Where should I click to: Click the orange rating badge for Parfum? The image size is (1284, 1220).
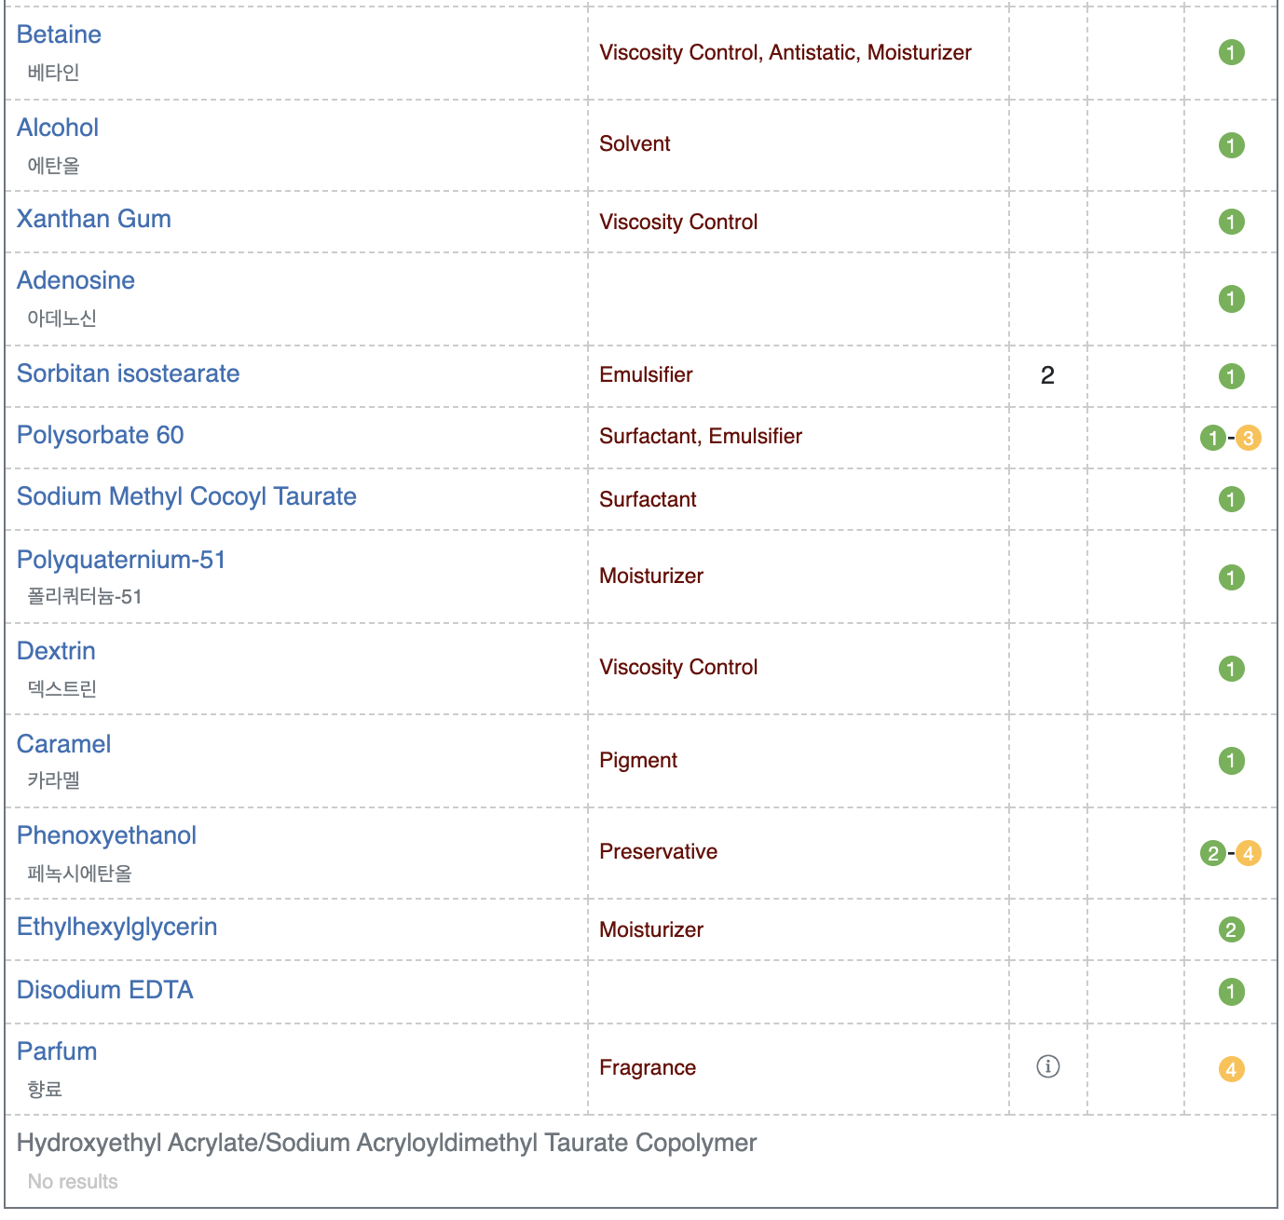[1231, 1069]
